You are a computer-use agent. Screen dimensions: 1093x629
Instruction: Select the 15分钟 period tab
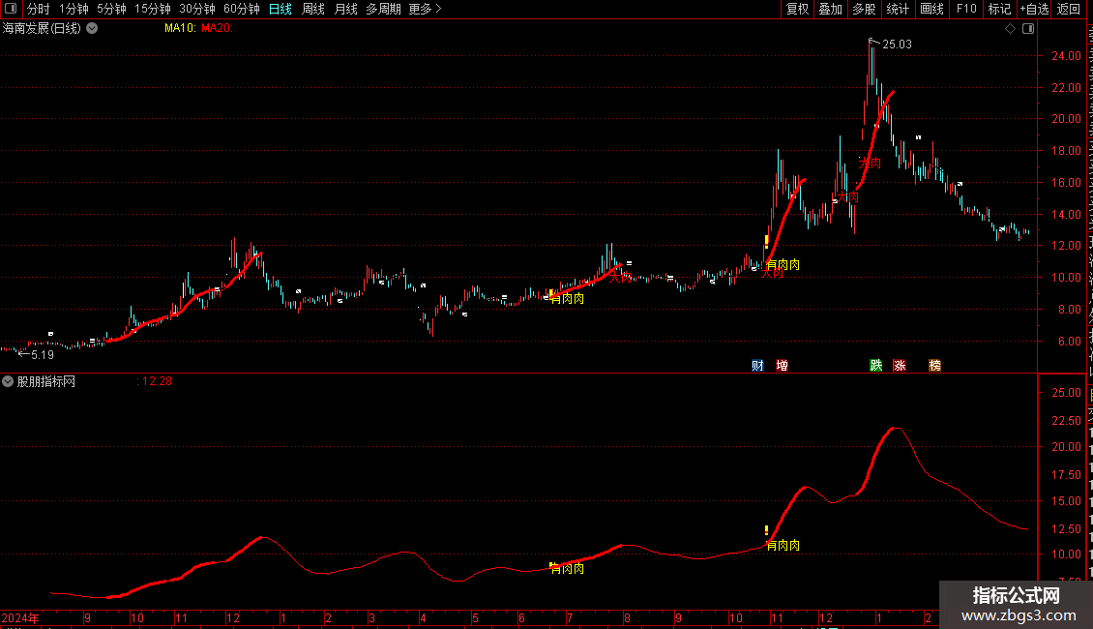[x=153, y=9]
